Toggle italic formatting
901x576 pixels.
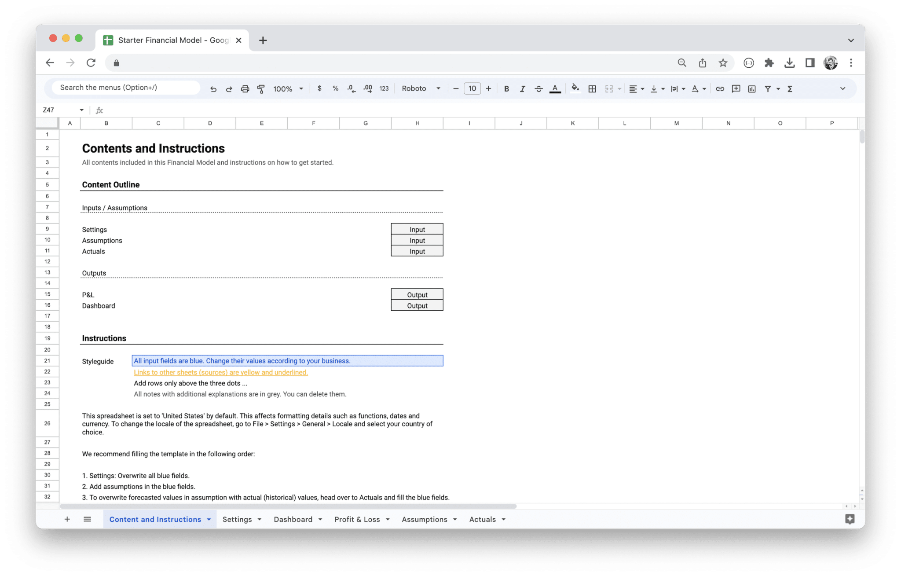[x=522, y=88]
